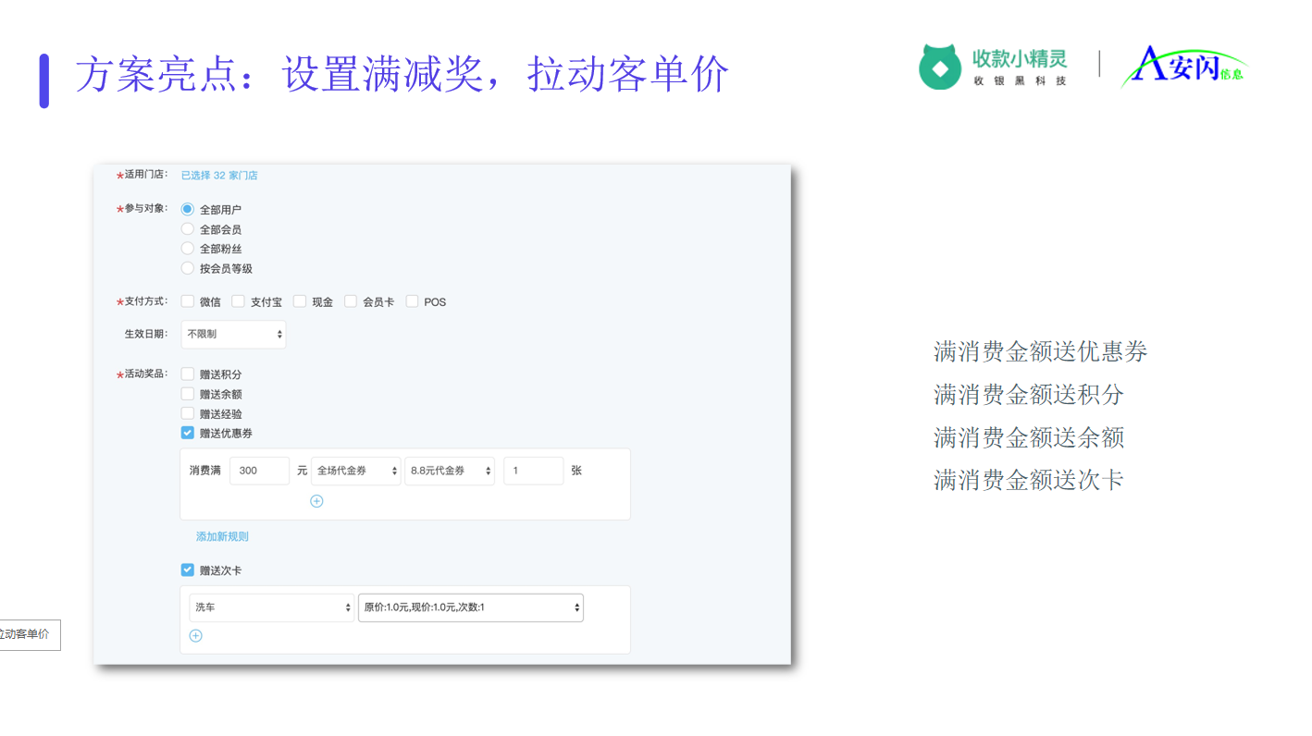
Task: Check the 赠送积分 checkbox
Action: (x=188, y=374)
